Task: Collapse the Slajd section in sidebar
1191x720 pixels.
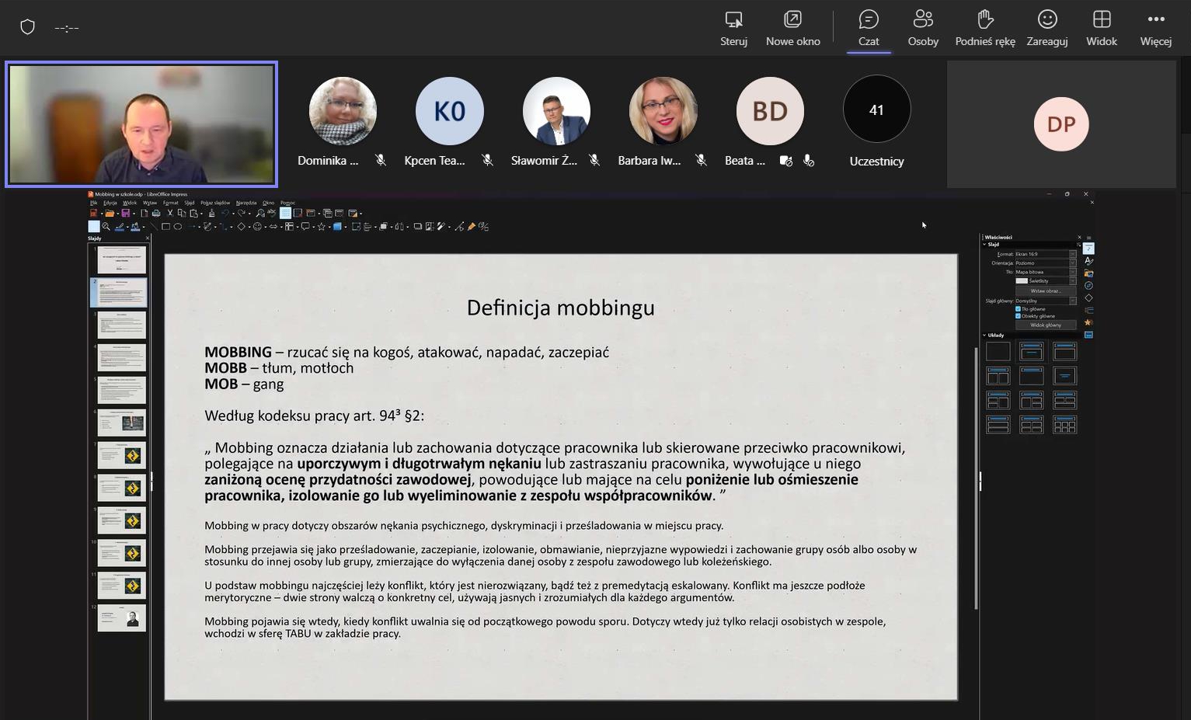Action: pyautogui.click(x=984, y=244)
